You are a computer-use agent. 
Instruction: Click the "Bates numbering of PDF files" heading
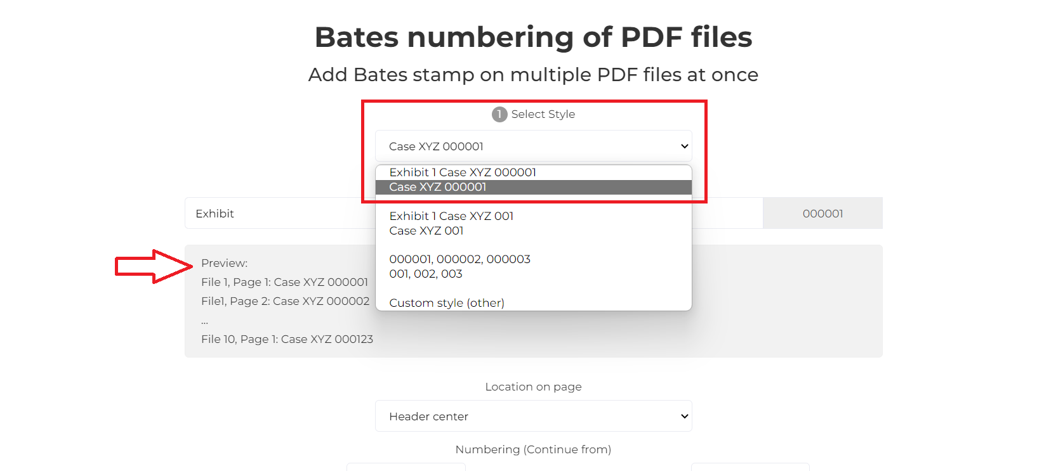(532, 37)
